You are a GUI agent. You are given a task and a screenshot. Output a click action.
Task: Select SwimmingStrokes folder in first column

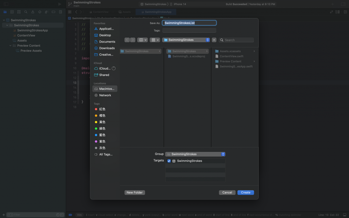tap(141, 51)
